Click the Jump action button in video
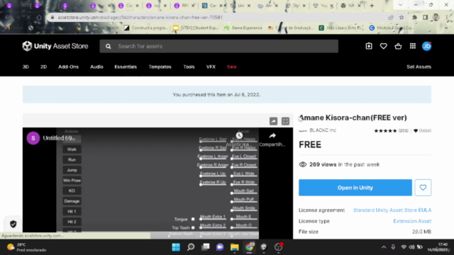Image resolution: width=454 pixels, height=255 pixels. click(x=72, y=170)
